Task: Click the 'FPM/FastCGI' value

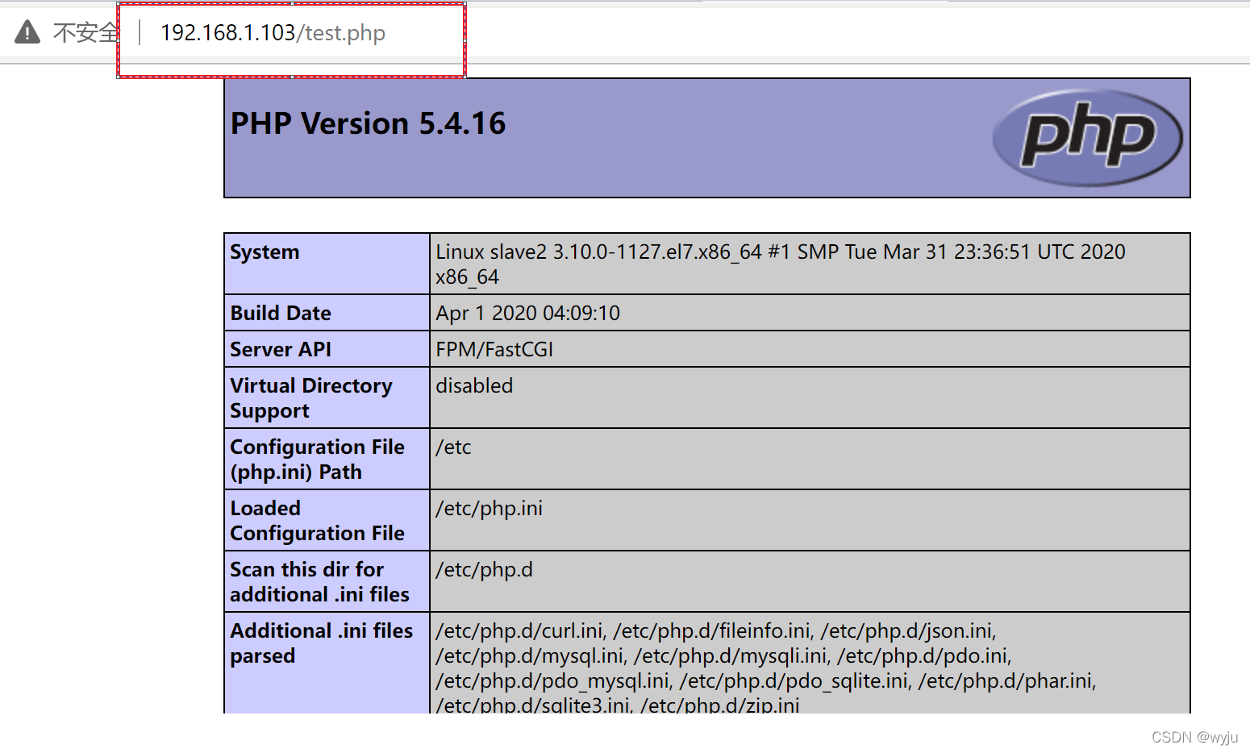Action: click(x=494, y=349)
